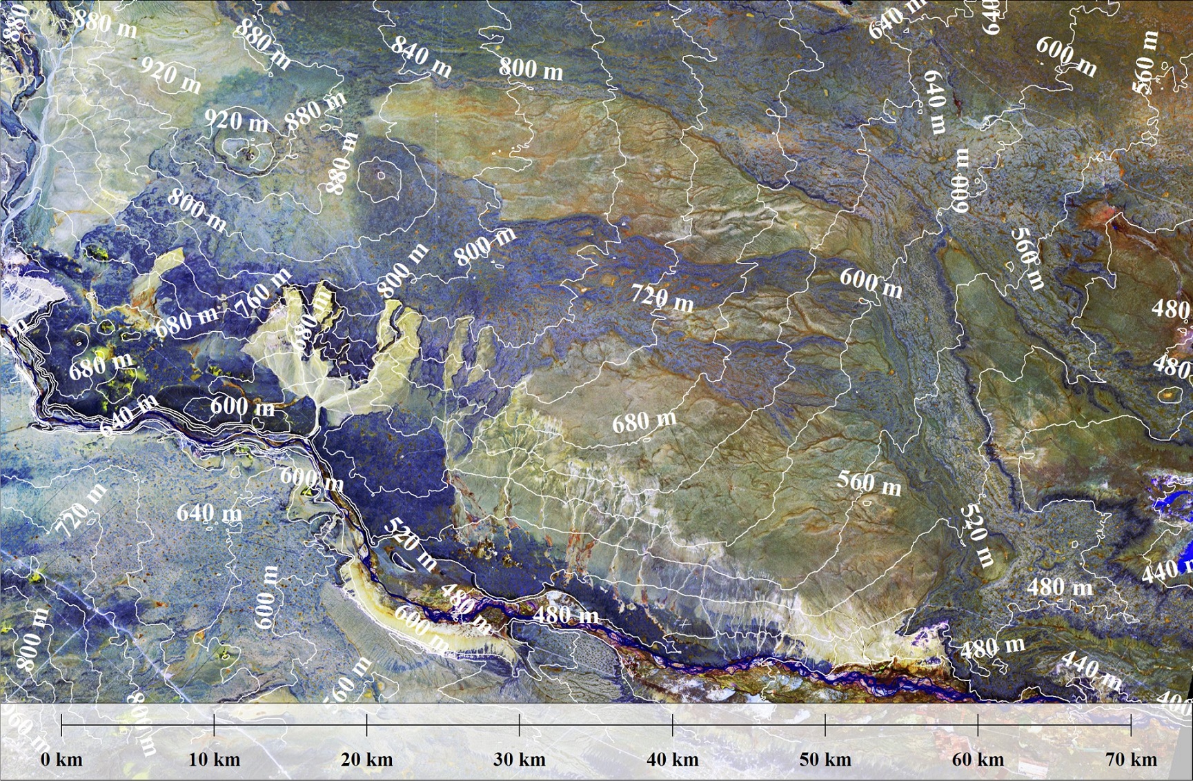Click the bright blue water body
Image resolution: width=1193 pixels, height=781 pixels.
tap(1173, 497)
